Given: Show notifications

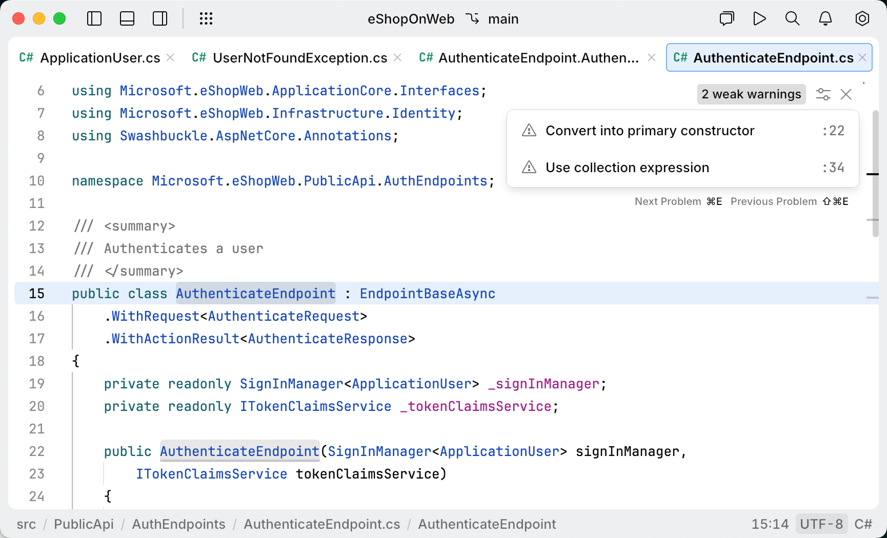Looking at the screenshot, I should tap(825, 18).
